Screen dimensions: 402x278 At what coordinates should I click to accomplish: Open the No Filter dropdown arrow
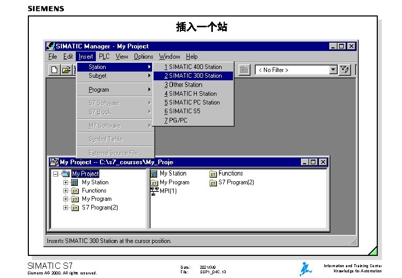(x=333, y=69)
